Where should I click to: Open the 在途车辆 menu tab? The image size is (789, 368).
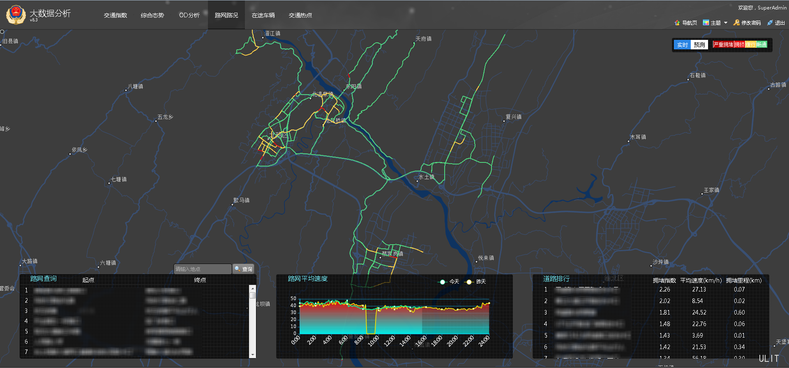tap(263, 15)
